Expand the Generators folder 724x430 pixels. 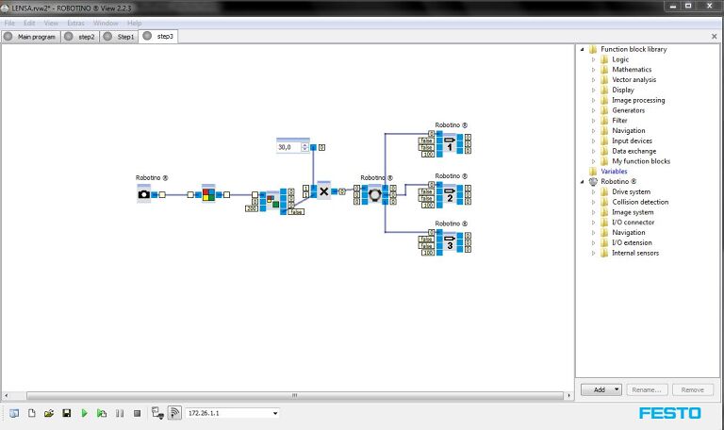point(593,110)
